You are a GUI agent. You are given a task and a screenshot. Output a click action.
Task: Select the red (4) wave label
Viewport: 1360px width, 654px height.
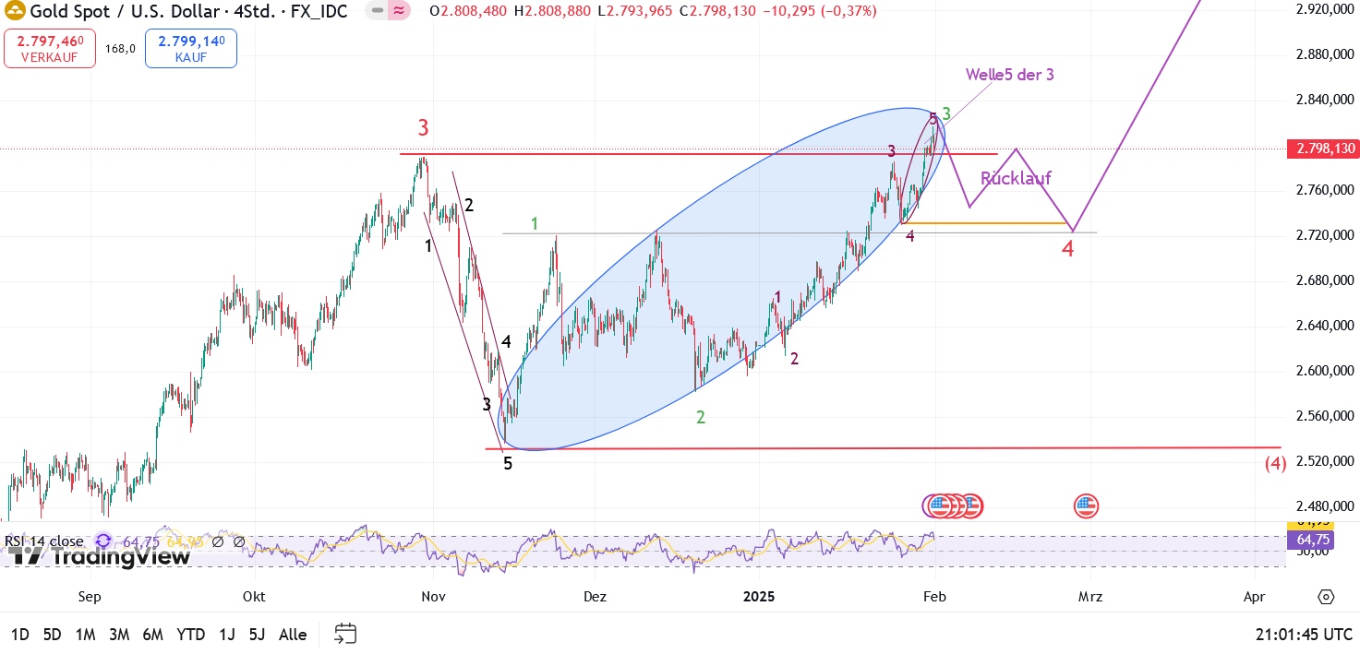[x=1275, y=463]
